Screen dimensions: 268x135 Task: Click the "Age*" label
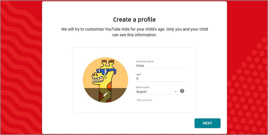click(x=139, y=74)
